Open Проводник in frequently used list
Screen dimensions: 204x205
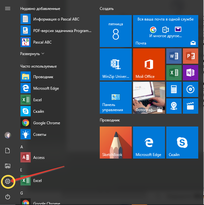point(56,77)
